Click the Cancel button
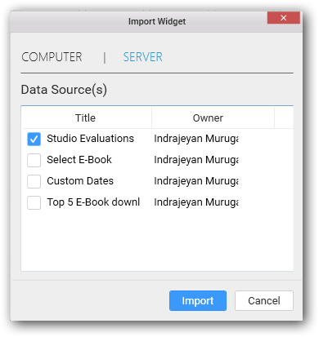This screenshot has height=337, width=319. point(264,300)
